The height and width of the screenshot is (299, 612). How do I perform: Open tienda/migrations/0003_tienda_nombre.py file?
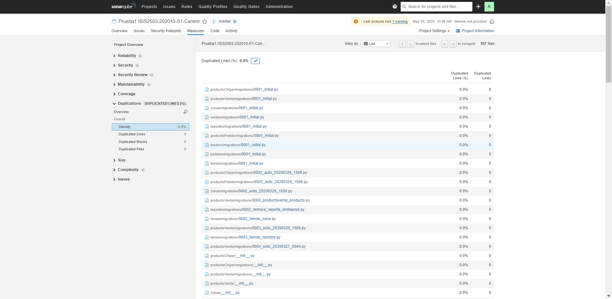pos(245,237)
